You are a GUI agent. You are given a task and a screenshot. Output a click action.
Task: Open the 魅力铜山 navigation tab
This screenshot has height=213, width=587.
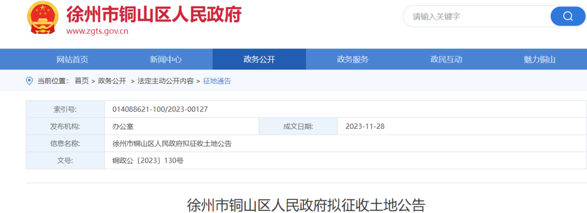540,59
